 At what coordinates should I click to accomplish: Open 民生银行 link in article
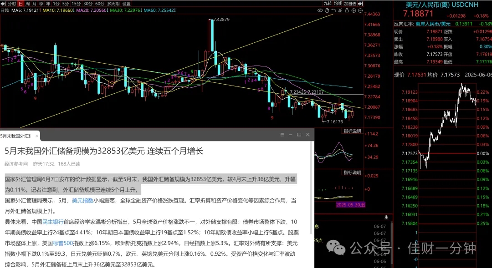53,222
